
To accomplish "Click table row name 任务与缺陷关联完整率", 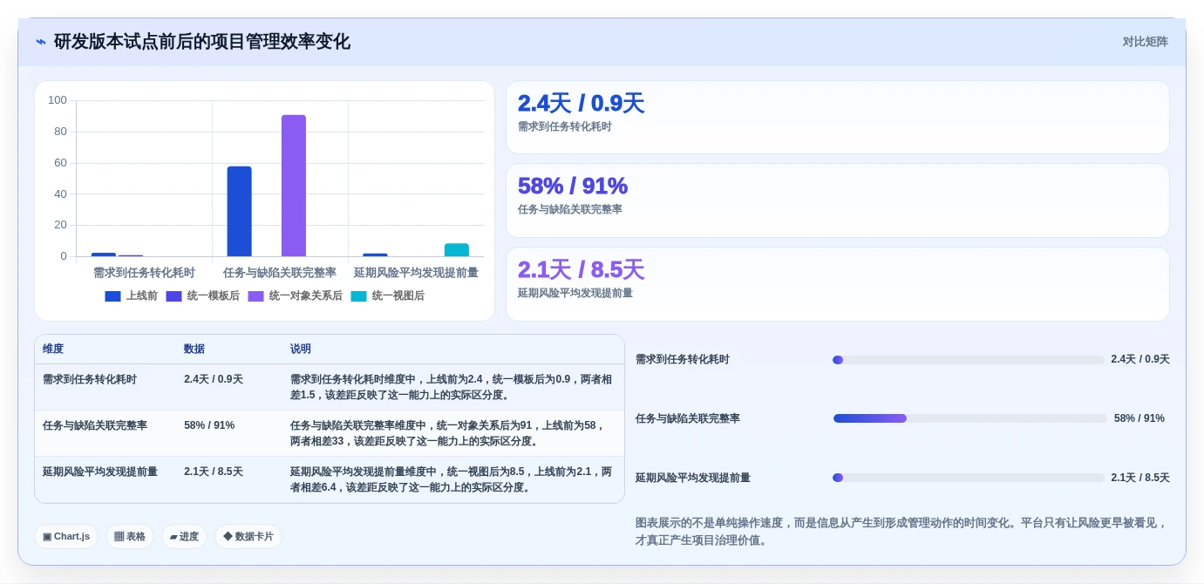I will pyautogui.click(x=95, y=425).
